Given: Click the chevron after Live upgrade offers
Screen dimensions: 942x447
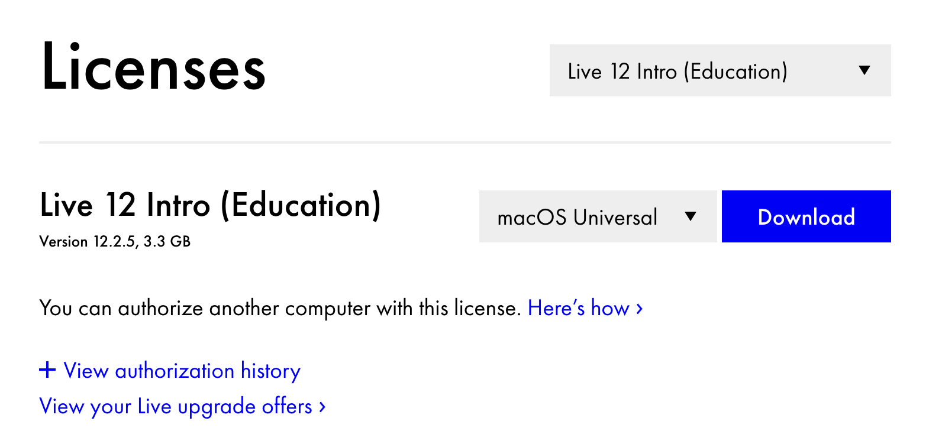Looking at the screenshot, I should coord(322,407).
